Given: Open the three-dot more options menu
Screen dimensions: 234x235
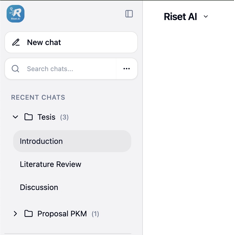Looking at the screenshot, I should point(127,69).
